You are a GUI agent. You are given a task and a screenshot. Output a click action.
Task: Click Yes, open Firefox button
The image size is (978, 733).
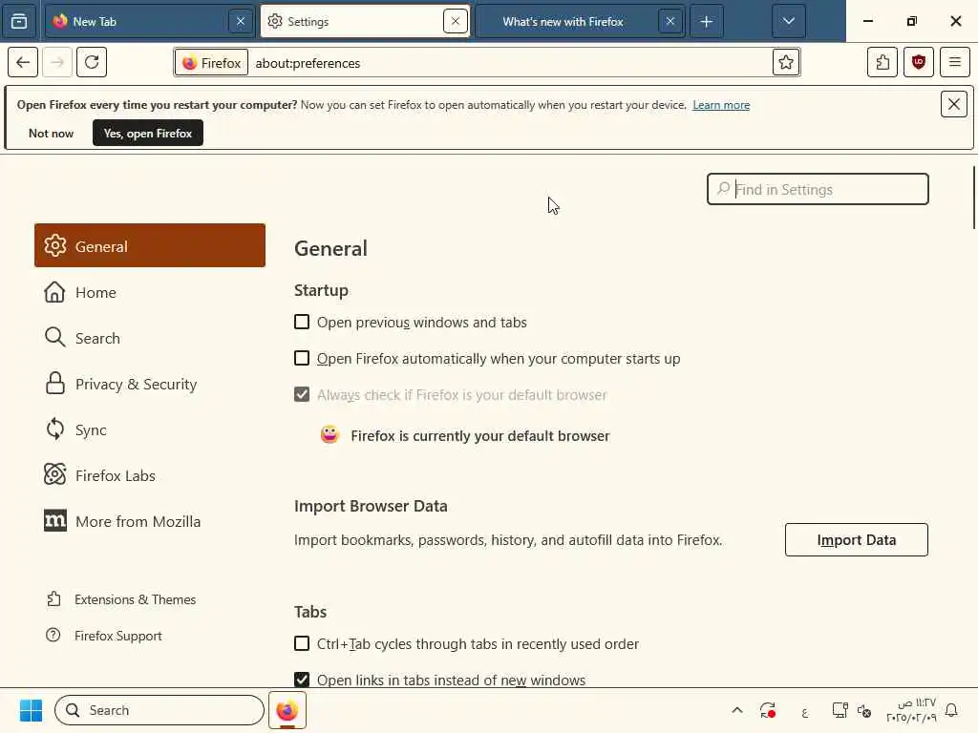pos(148,133)
